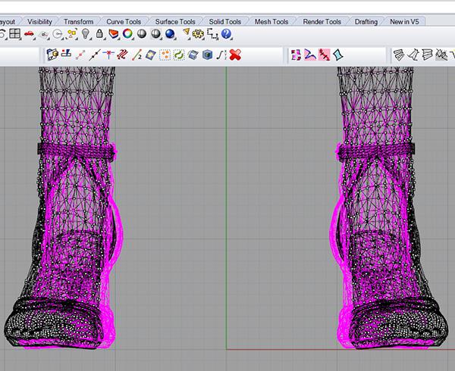Click the green circular arrows icon
Image resolution: width=455 pixels, height=371 pixels.
point(179,55)
